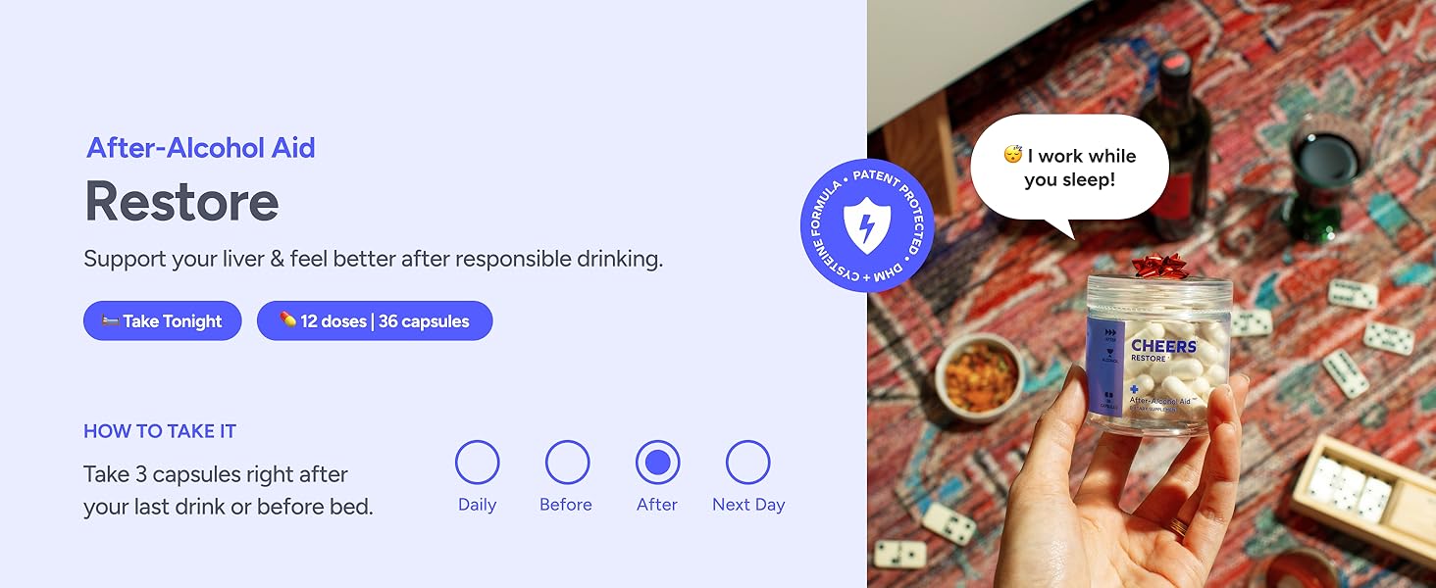Click the Restore product title
The width and height of the screenshot is (1436, 588).
click(182, 201)
